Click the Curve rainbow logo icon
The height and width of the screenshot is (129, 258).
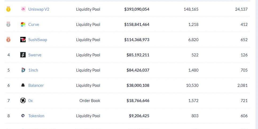[x=23, y=25]
